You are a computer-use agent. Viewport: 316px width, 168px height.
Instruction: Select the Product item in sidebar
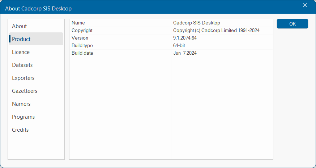[21, 39]
